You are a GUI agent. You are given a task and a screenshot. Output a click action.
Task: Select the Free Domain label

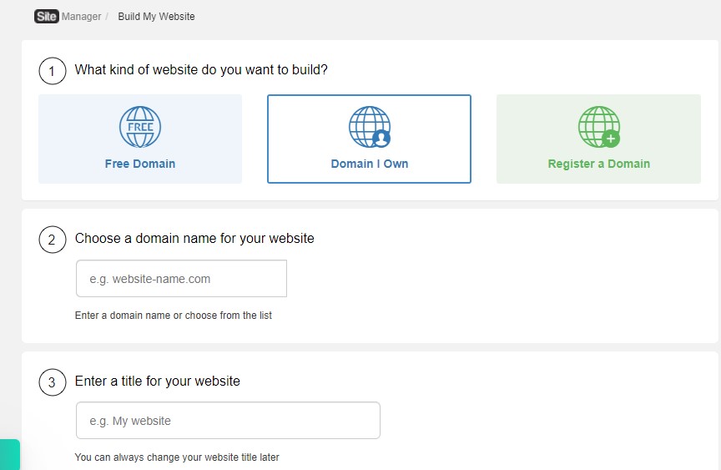[140, 164]
